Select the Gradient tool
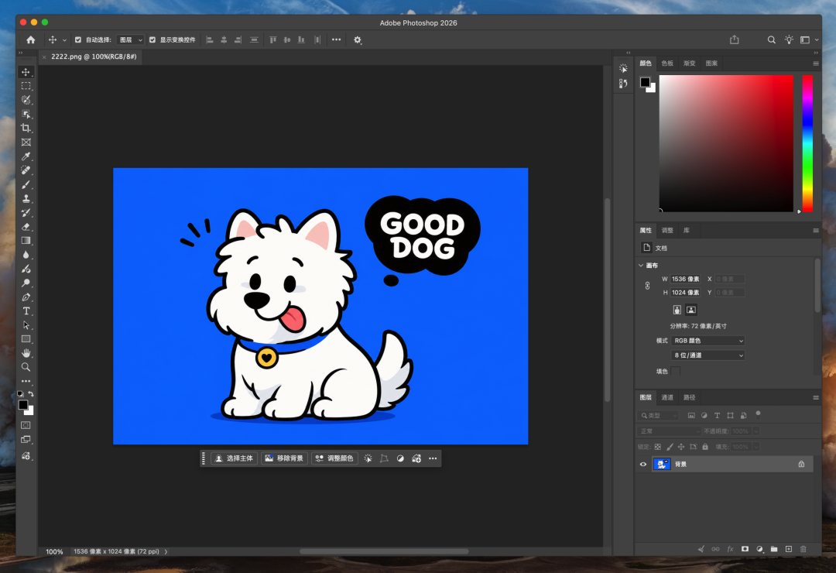The width and height of the screenshot is (836, 573). pos(26,241)
